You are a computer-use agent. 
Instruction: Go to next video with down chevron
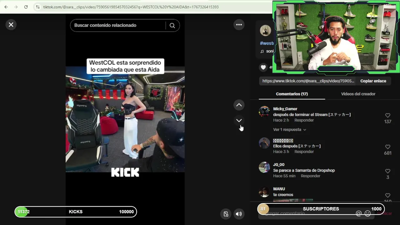pyautogui.click(x=239, y=120)
